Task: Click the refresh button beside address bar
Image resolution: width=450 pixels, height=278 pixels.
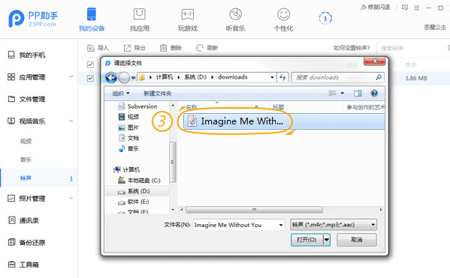Action: (x=282, y=77)
